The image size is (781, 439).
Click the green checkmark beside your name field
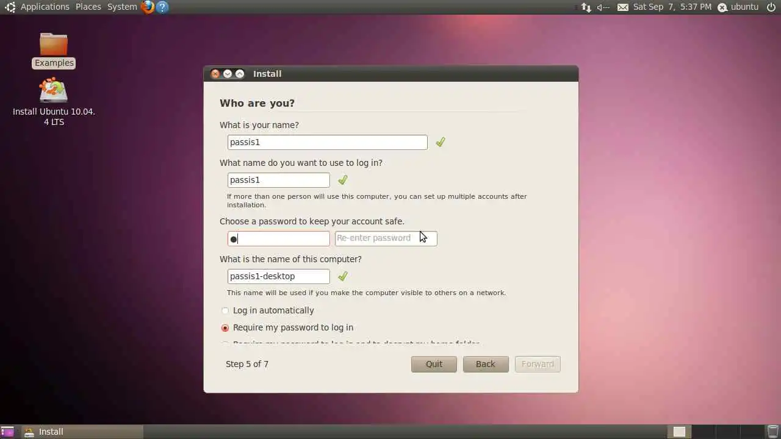(440, 142)
